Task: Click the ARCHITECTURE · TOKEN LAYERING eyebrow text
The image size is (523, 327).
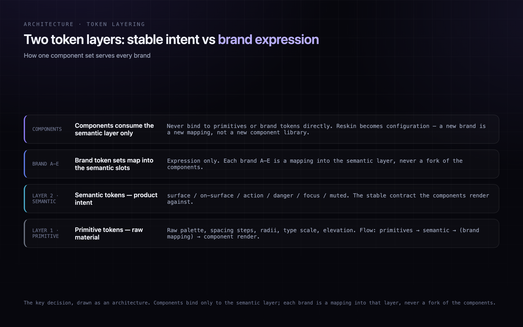Action: [84, 24]
